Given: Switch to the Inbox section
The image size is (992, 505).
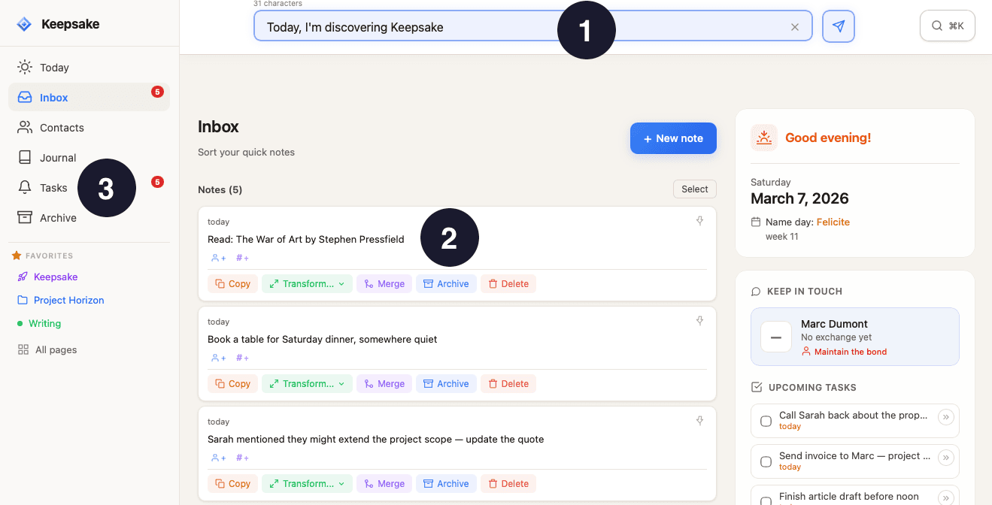Looking at the screenshot, I should tap(53, 97).
